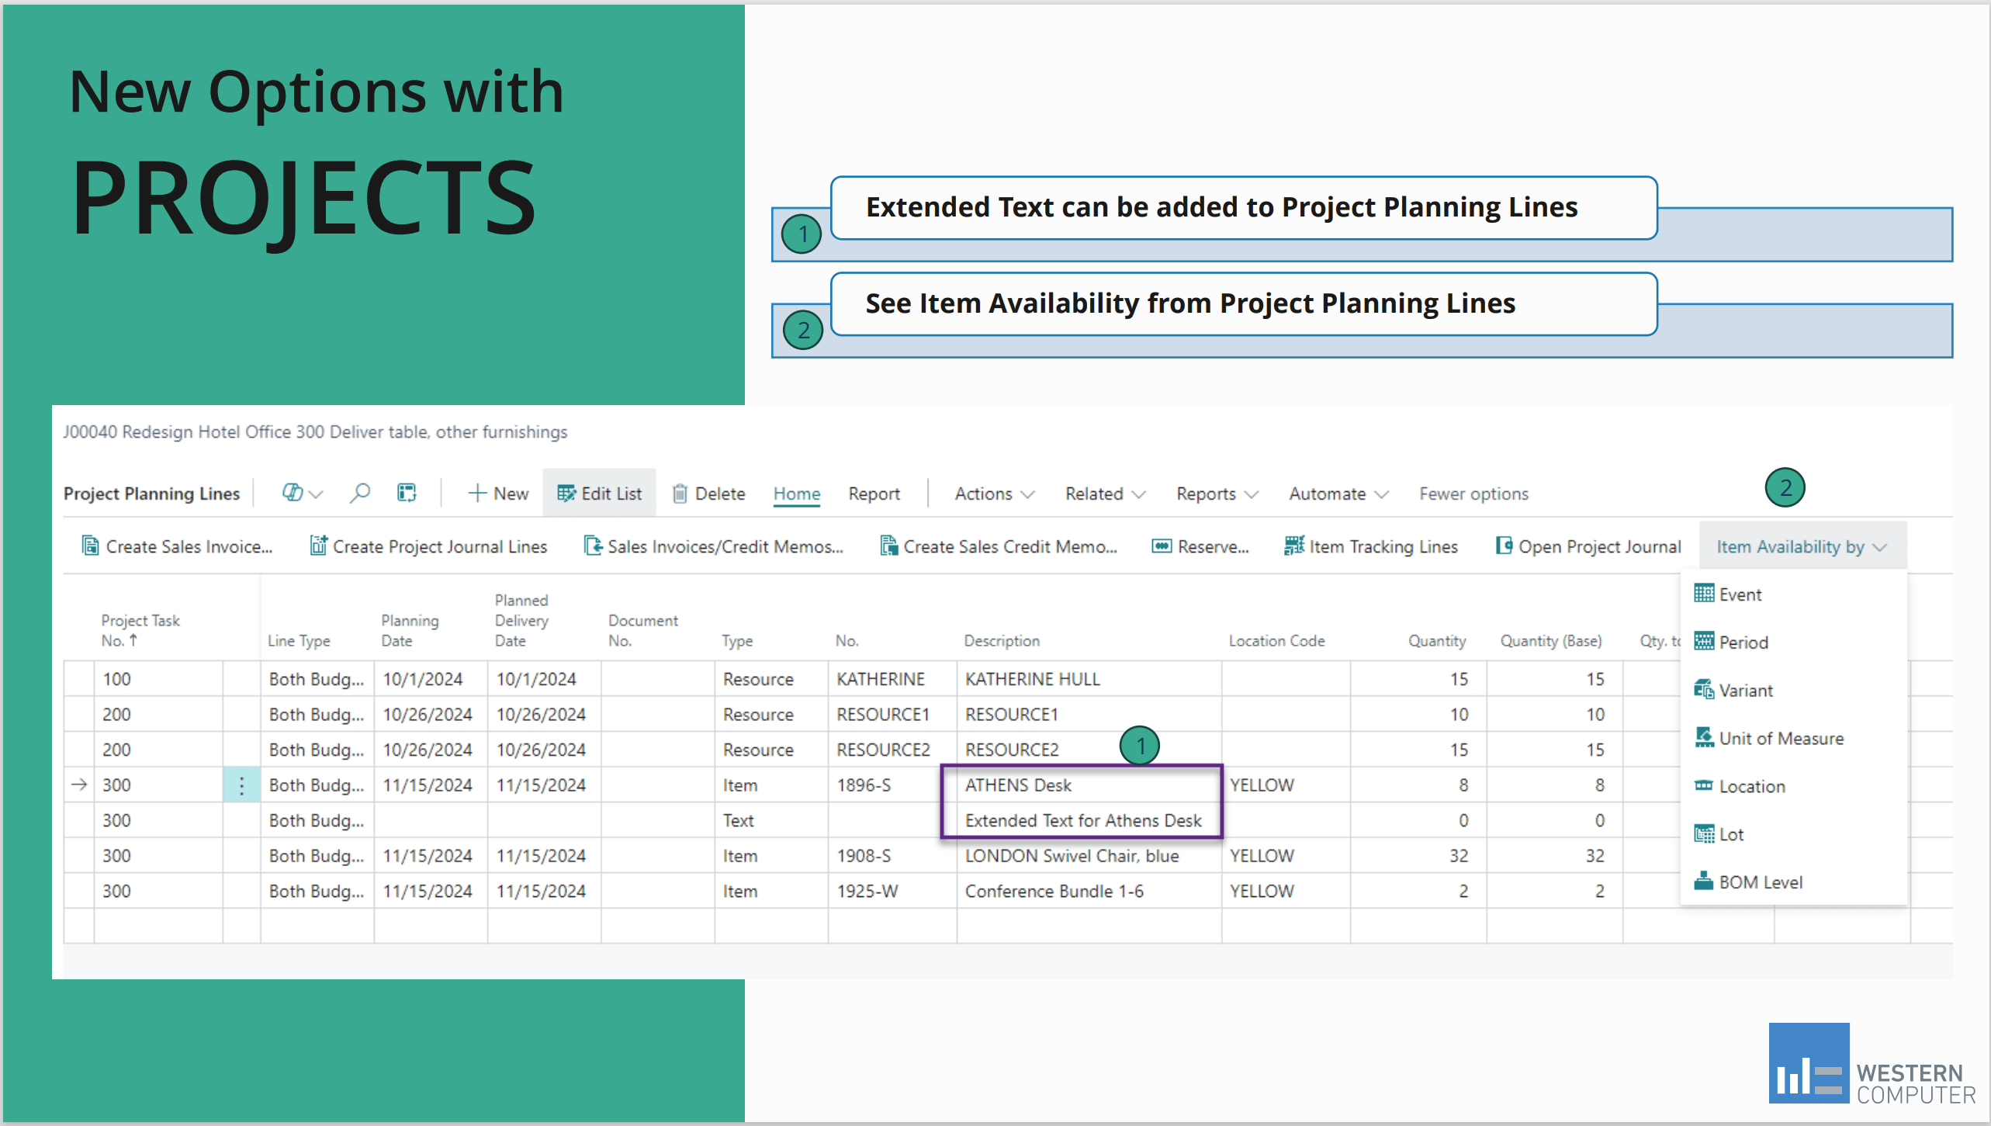
Task: Collapse the Item Availability by dropdown
Action: 1802,546
